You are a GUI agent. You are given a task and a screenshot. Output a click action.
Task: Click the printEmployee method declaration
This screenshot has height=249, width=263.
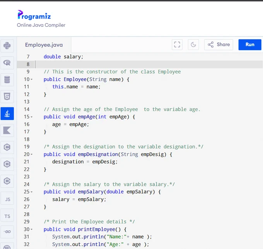tap(85, 229)
